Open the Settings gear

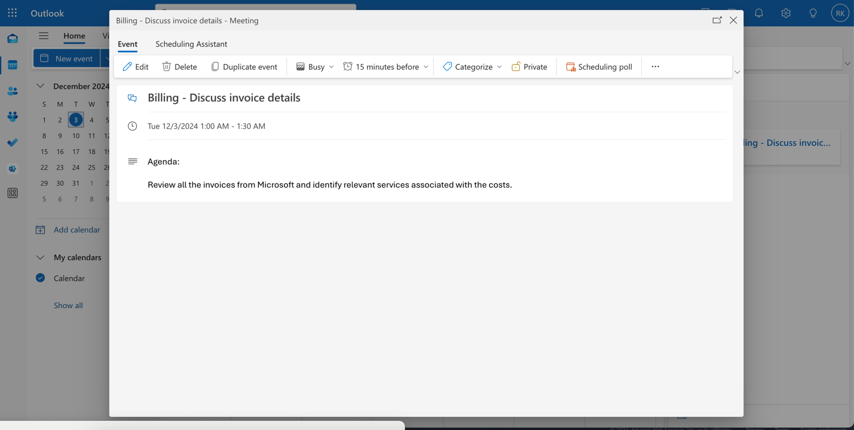pyautogui.click(x=786, y=13)
